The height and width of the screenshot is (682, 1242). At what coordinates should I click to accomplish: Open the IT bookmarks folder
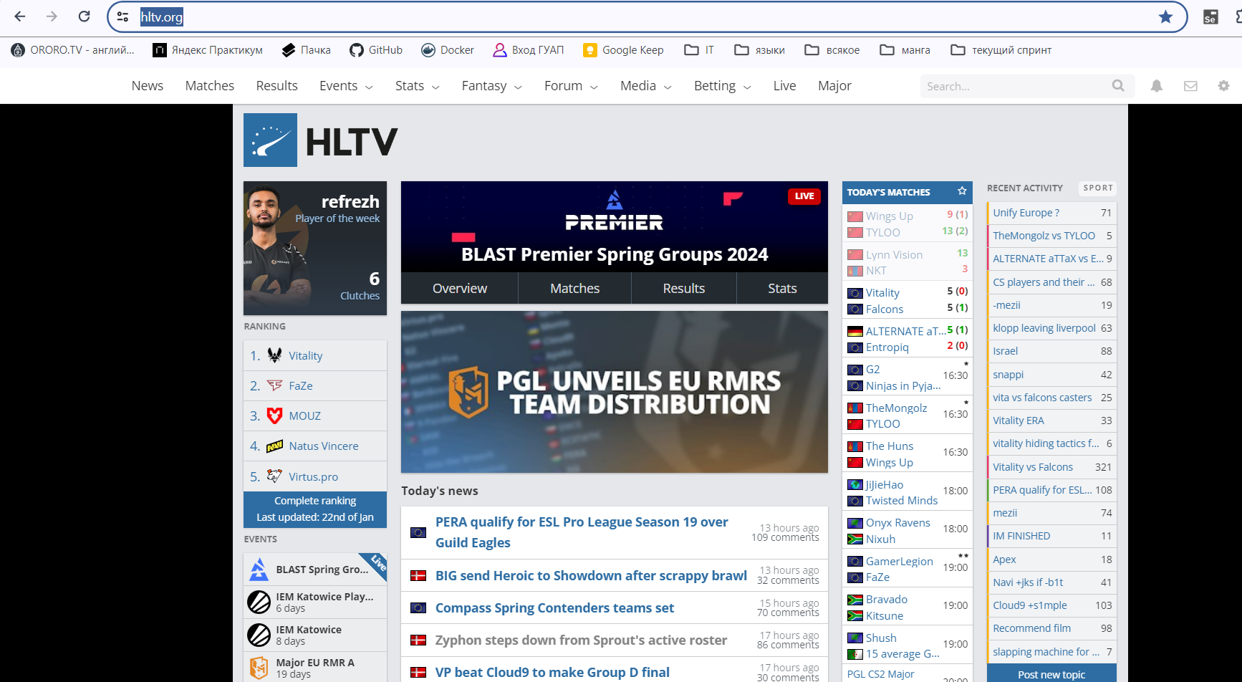699,50
